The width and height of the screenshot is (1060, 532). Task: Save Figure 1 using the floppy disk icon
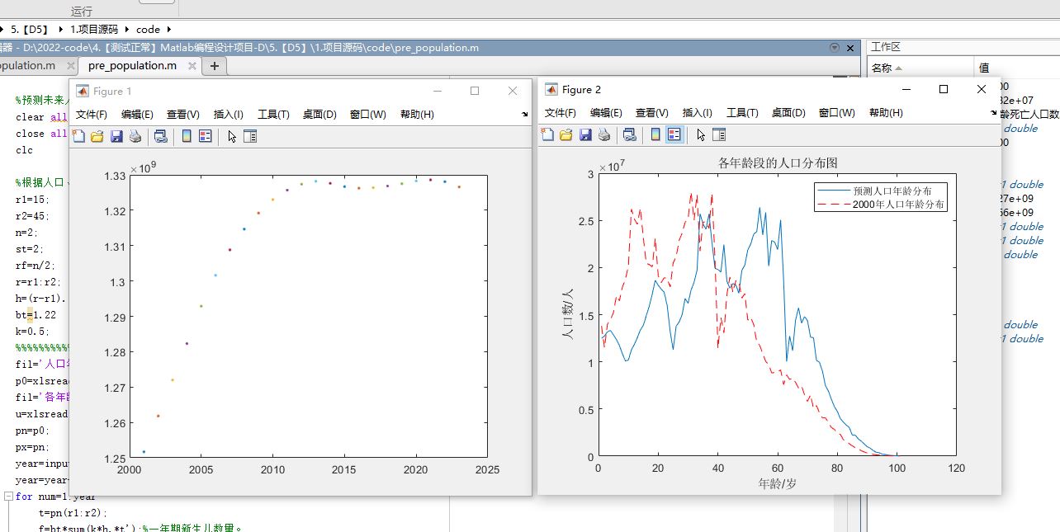coord(116,136)
